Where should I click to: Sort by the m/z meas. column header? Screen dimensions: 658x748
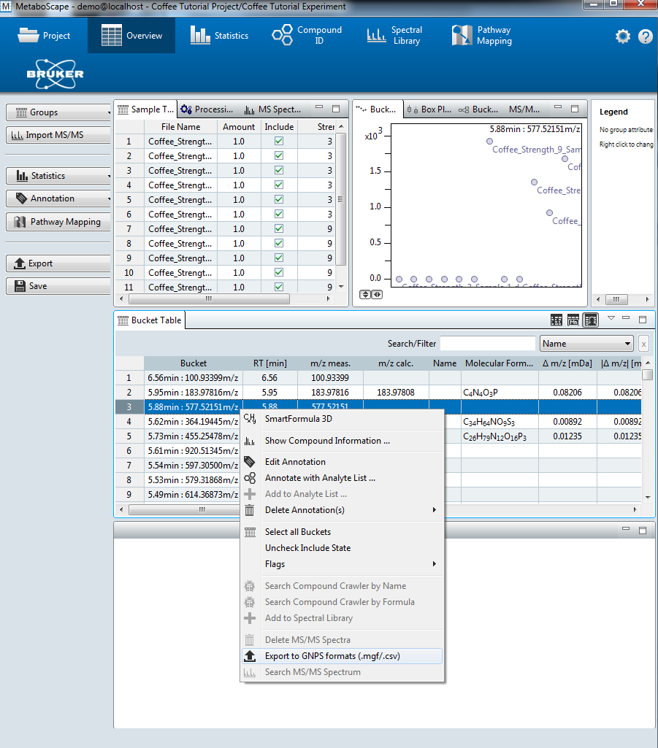click(330, 363)
